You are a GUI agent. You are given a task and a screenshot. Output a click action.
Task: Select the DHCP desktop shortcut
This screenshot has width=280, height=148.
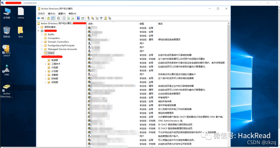point(7,51)
